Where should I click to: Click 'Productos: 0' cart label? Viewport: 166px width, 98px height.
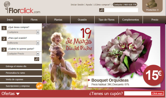click(152, 10)
